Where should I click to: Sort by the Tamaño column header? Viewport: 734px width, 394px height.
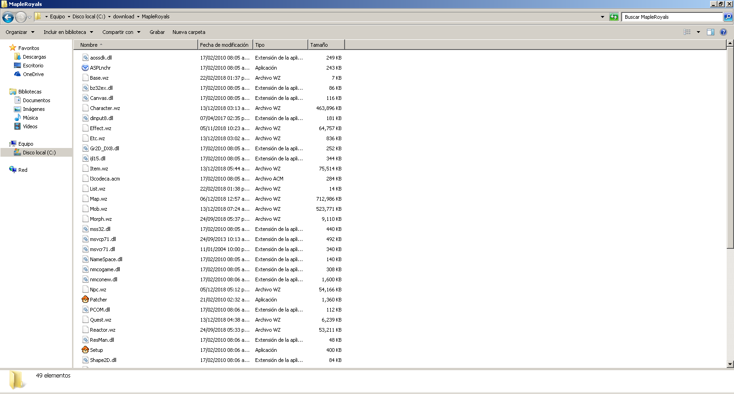(x=326, y=45)
